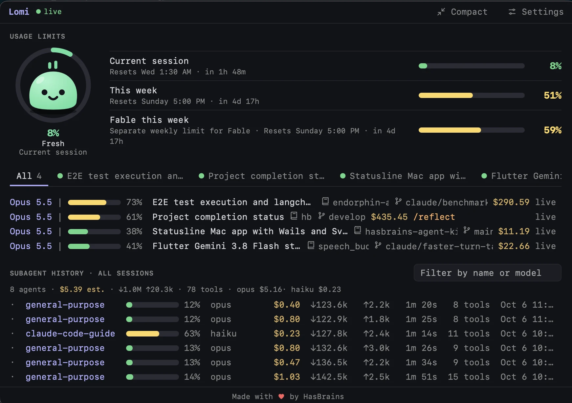Click the Lomi app title
The height and width of the screenshot is (403, 572).
[19, 12]
